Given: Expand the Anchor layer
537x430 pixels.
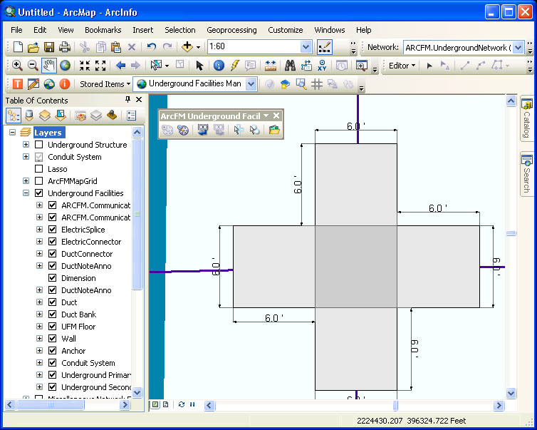Looking at the screenshot, I should click(x=39, y=350).
